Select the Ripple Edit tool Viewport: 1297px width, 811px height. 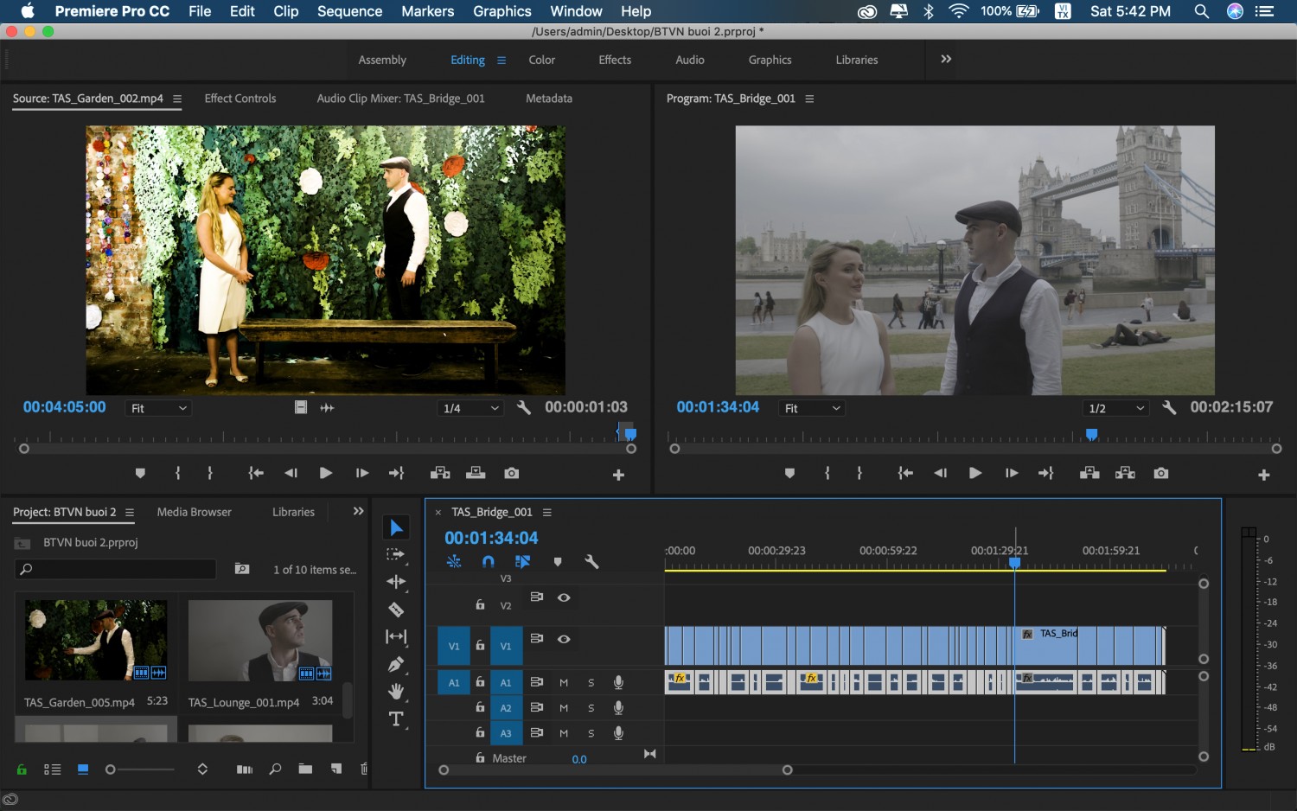click(396, 582)
